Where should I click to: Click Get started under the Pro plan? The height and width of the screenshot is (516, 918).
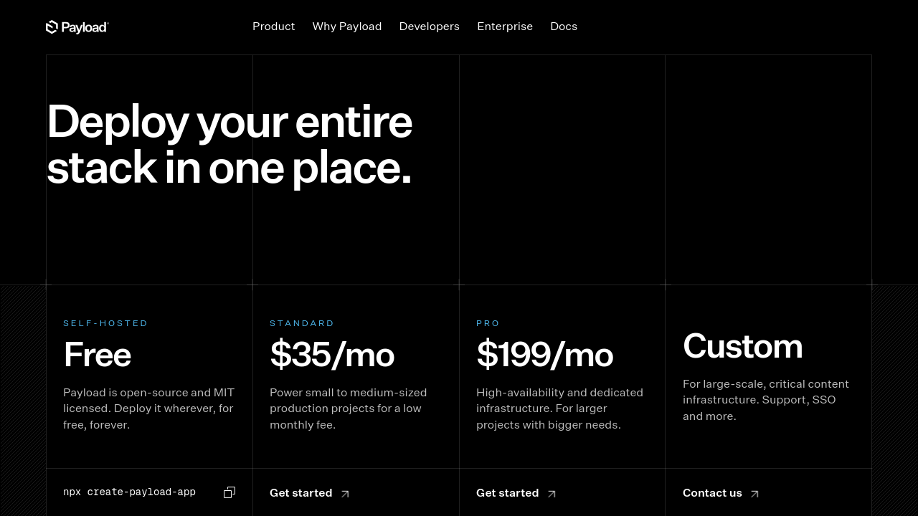coord(507,493)
